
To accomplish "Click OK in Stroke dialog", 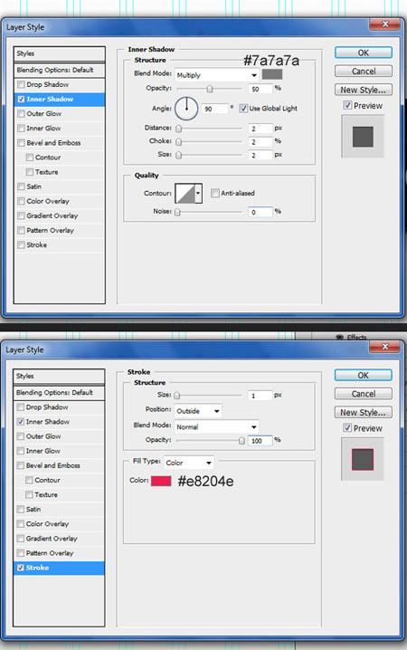I will [x=363, y=375].
